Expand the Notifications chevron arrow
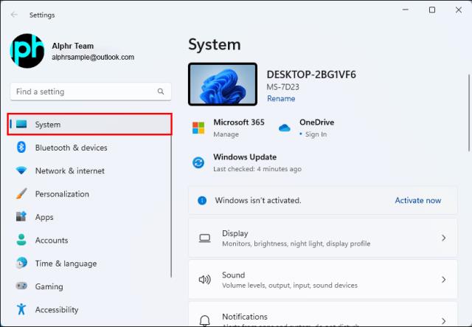Screen dimensions: 472x327 pyautogui.click(x=444, y=320)
